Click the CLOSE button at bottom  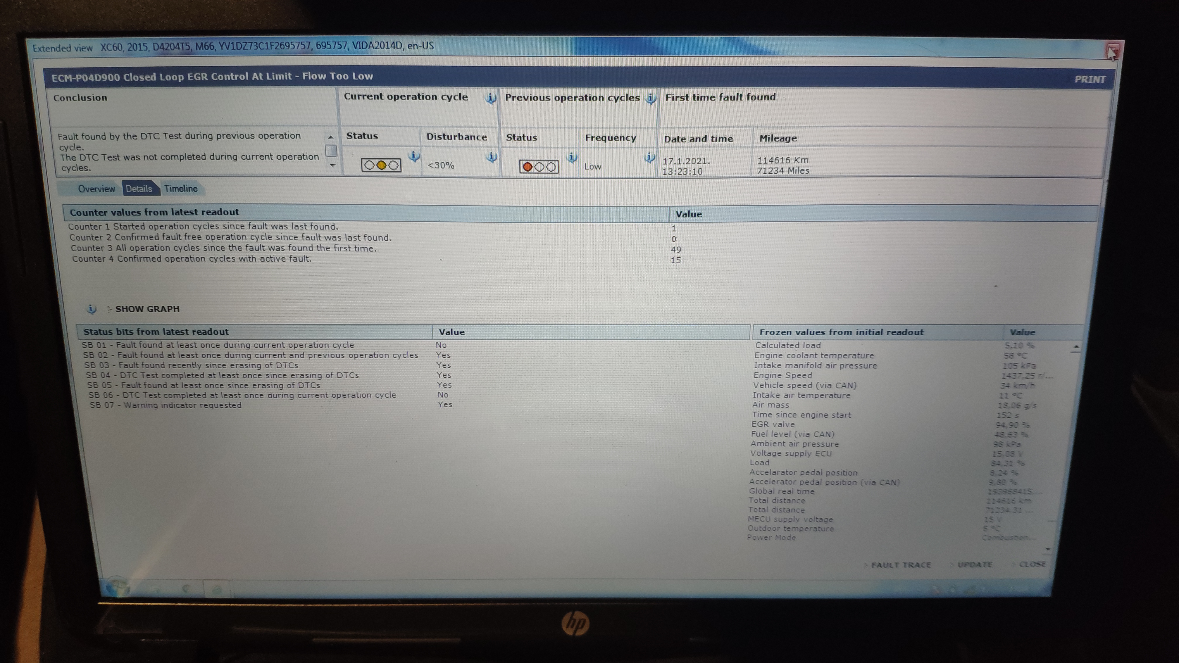(1033, 564)
